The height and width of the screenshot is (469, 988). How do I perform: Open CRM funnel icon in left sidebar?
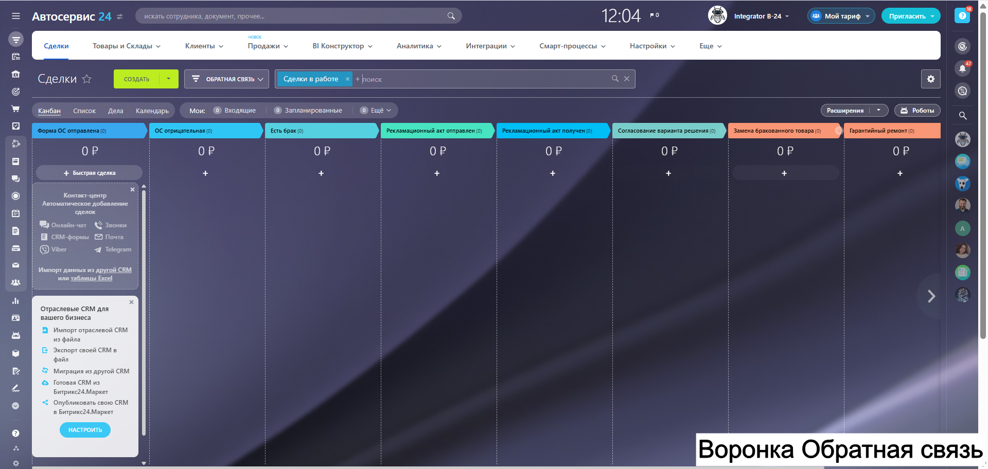tap(16, 39)
